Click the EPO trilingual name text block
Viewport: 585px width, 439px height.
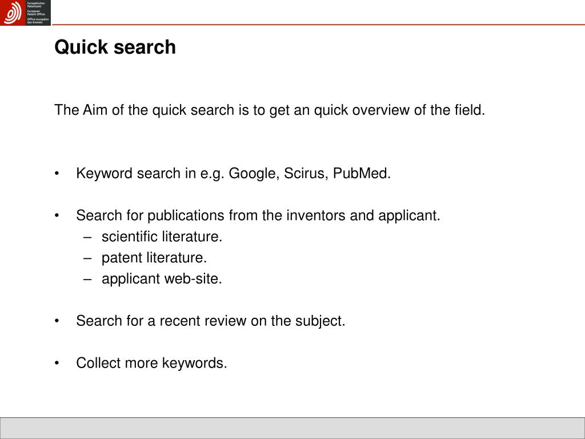[x=38, y=13]
